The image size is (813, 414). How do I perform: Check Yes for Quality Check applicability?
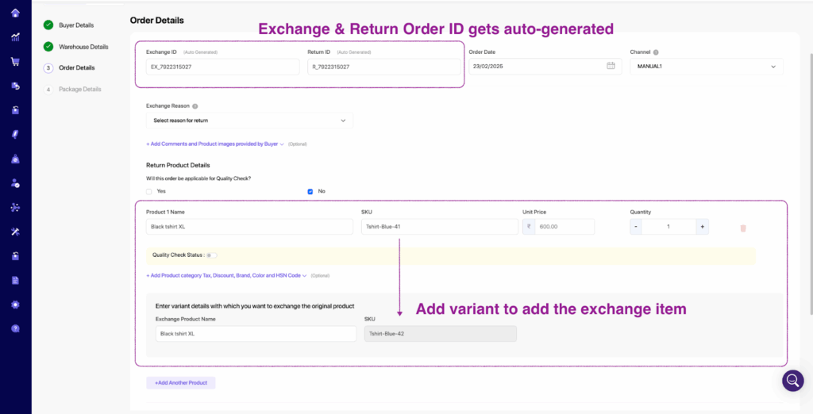click(x=149, y=191)
